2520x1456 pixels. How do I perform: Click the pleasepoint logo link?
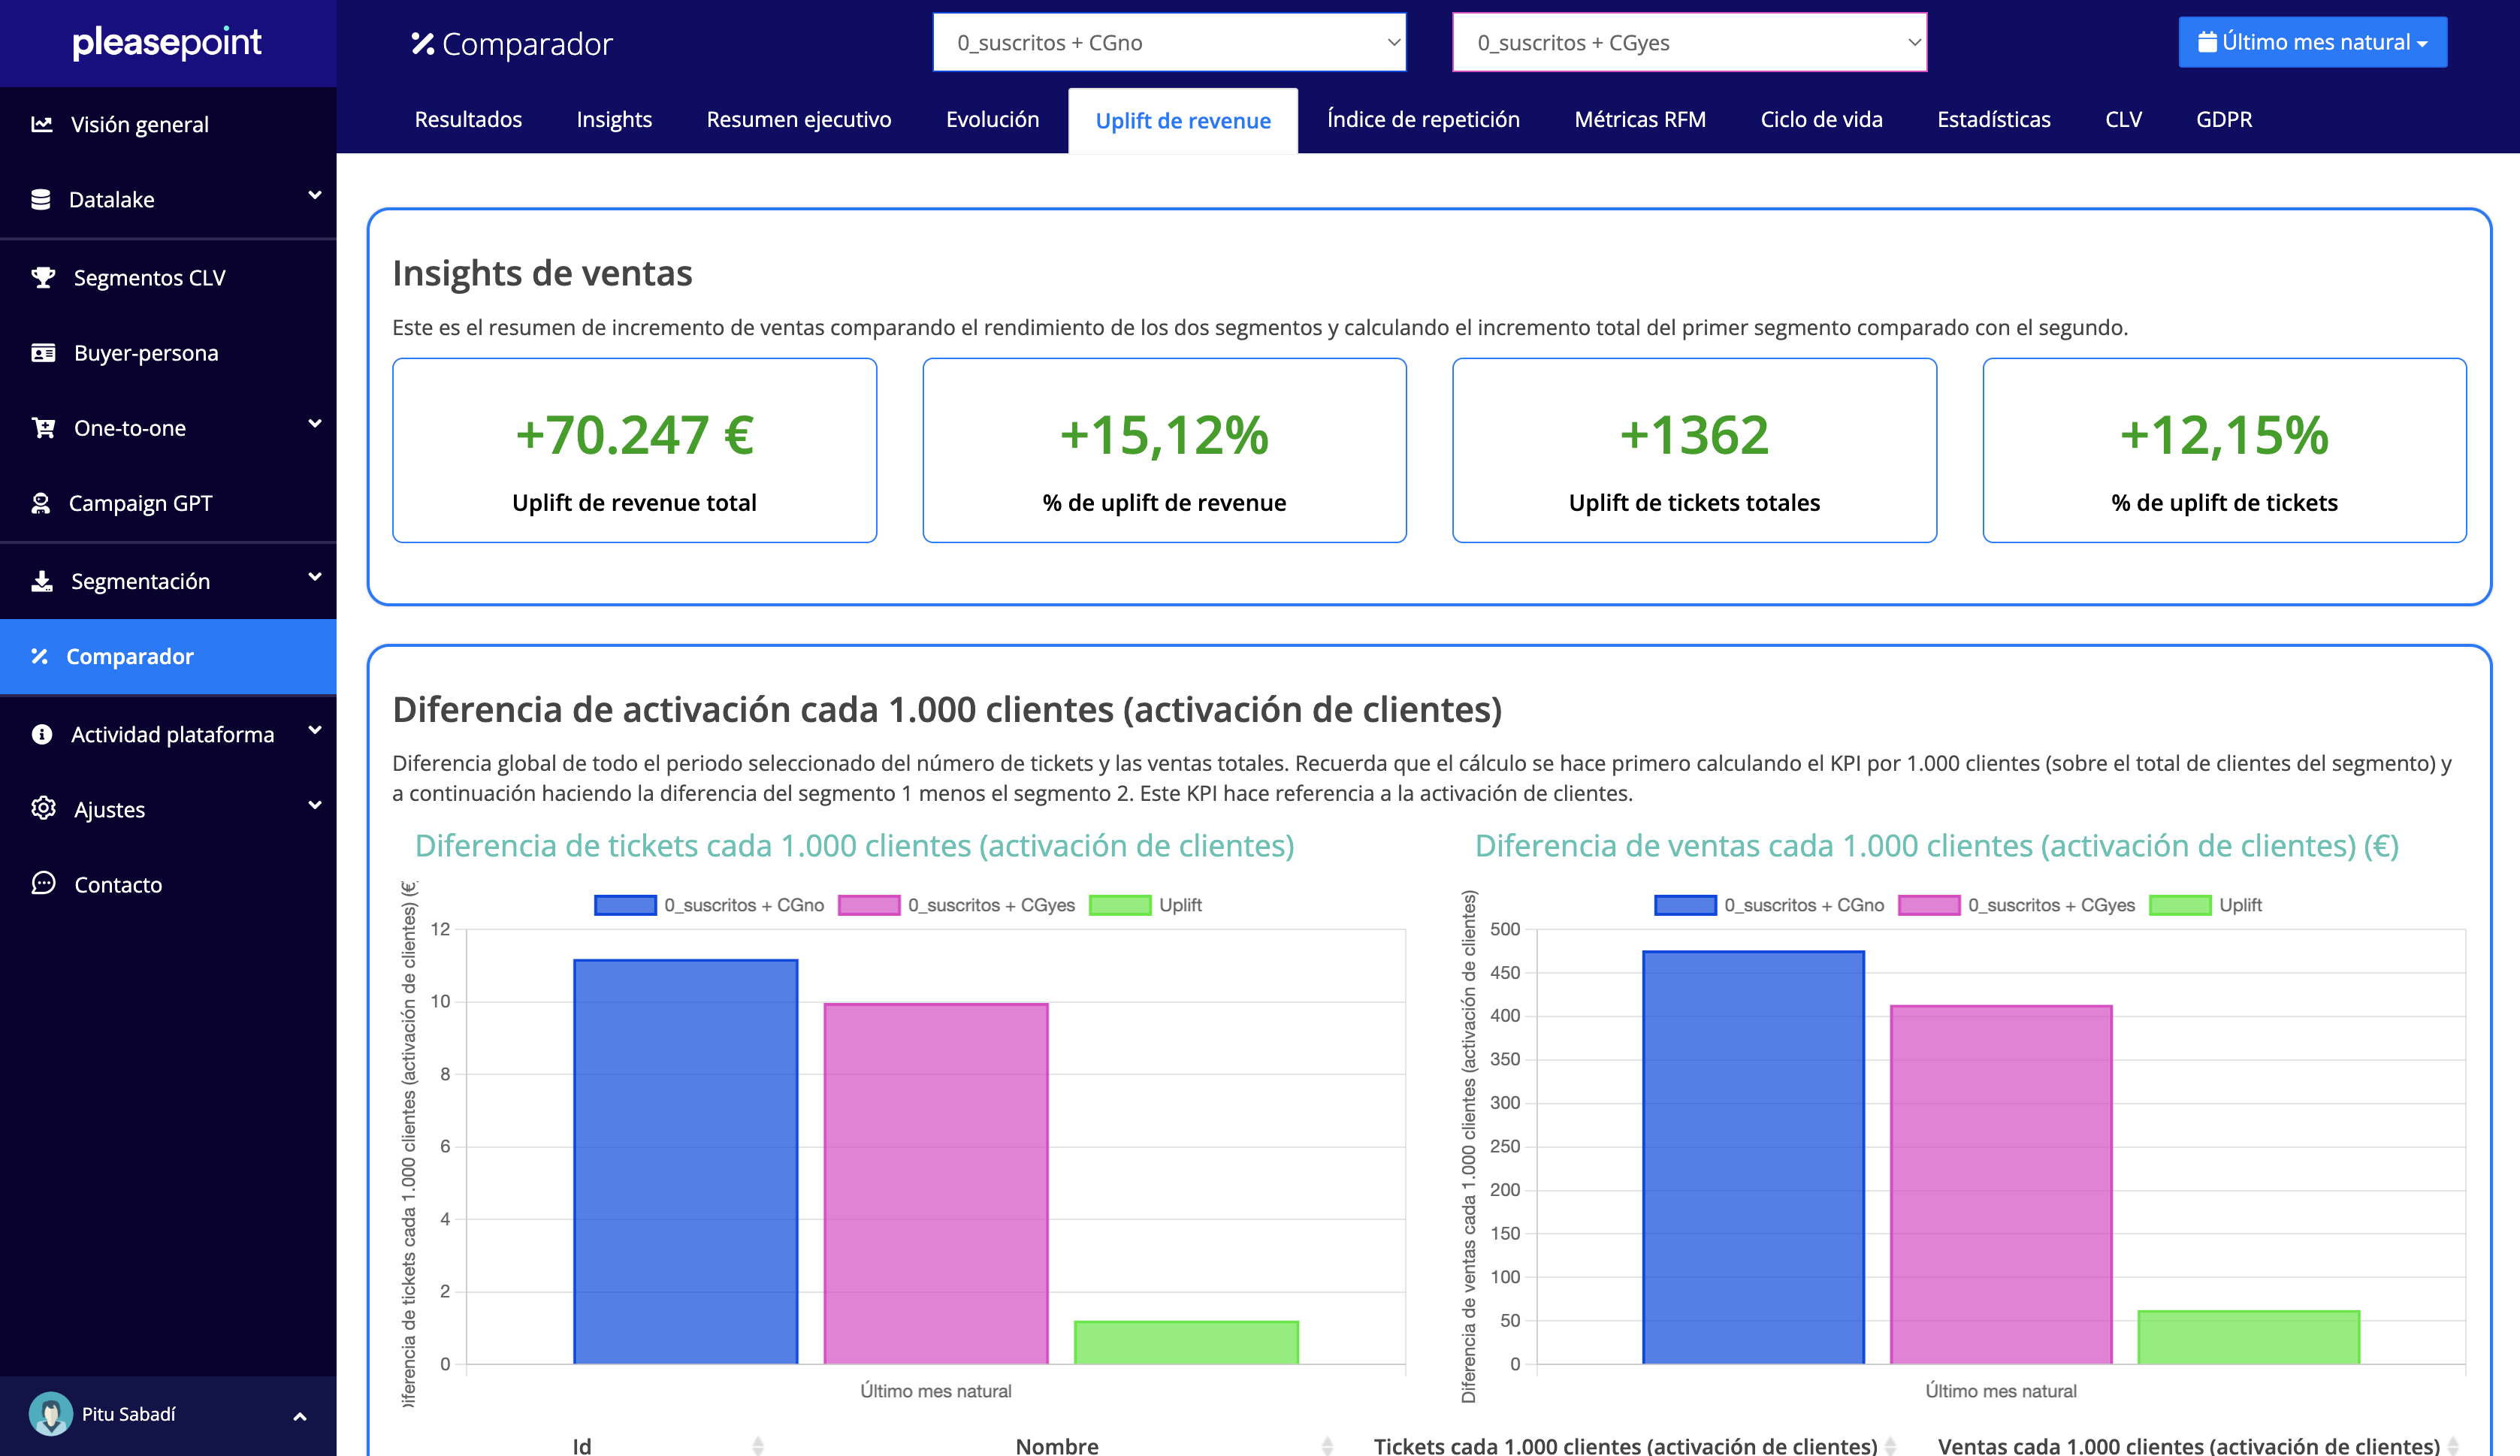point(167,42)
